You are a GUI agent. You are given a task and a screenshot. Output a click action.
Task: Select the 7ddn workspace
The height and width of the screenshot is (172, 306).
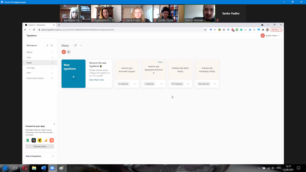(x=40, y=58)
